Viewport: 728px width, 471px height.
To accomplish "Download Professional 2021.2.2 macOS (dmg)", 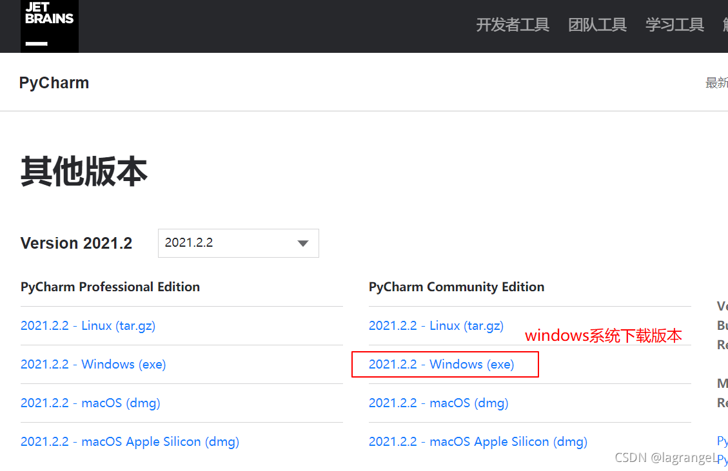I will tap(90, 403).
